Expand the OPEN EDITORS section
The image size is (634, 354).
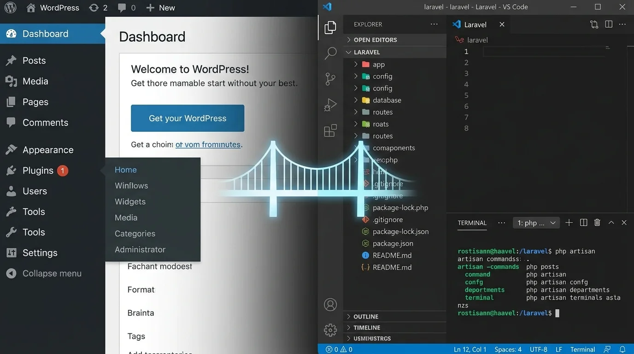[x=395, y=40]
